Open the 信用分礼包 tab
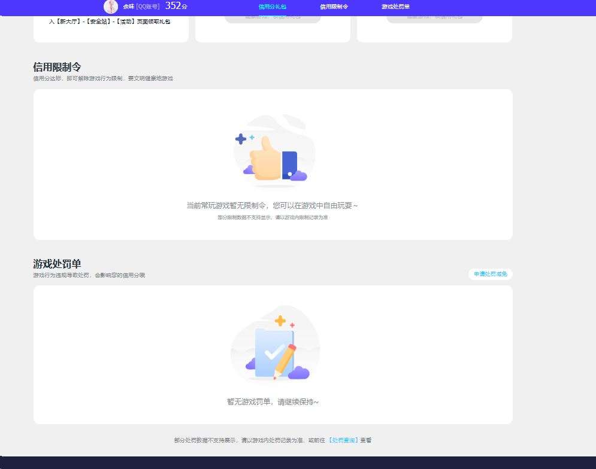Image resolution: width=596 pixels, height=469 pixels. coord(272,7)
